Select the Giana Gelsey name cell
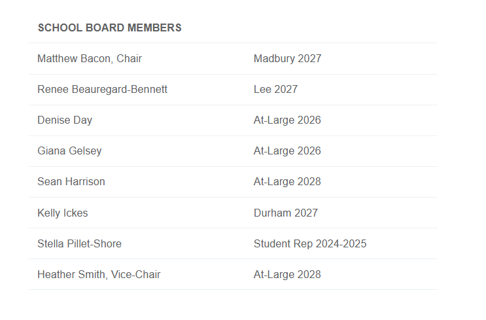The image size is (486, 320). tap(69, 151)
